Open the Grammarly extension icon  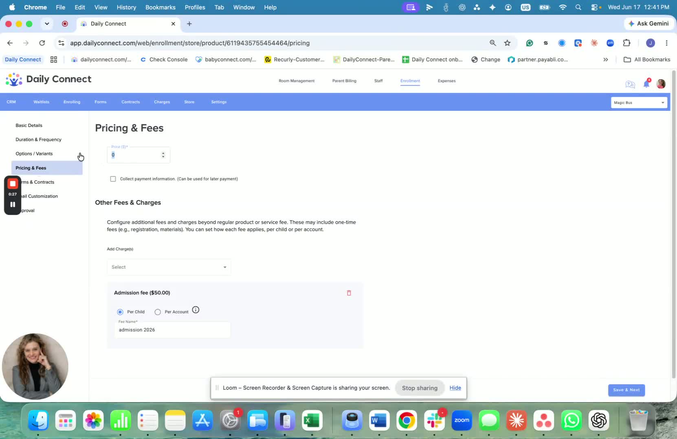point(530,43)
